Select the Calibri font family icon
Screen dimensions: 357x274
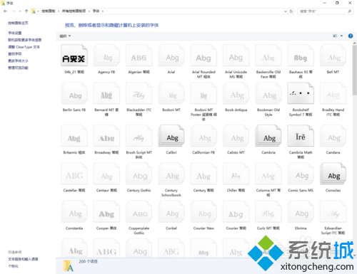171,136
